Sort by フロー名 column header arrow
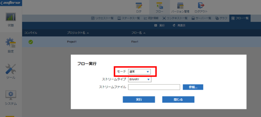The image size is (261, 117). (x=144, y=33)
